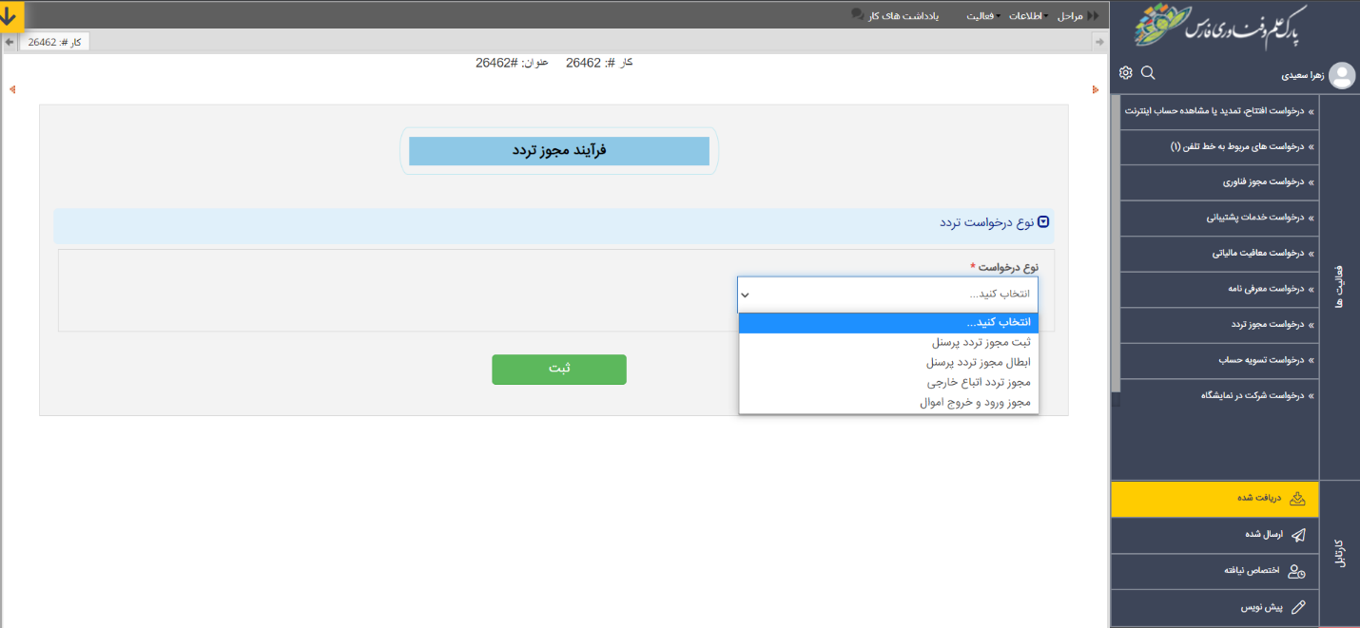This screenshot has height=628, width=1360.
Task: Click the اختصاص نیافته unassigned user icon
Action: click(x=1296, y=570)
